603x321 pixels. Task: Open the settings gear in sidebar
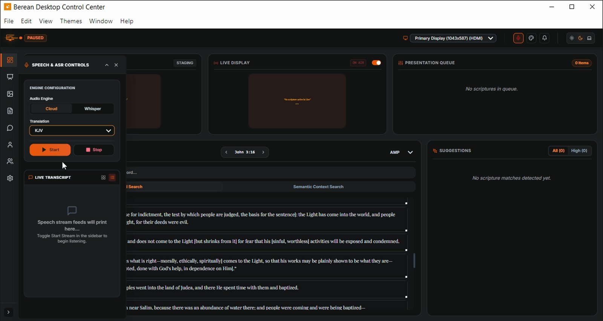10,178
